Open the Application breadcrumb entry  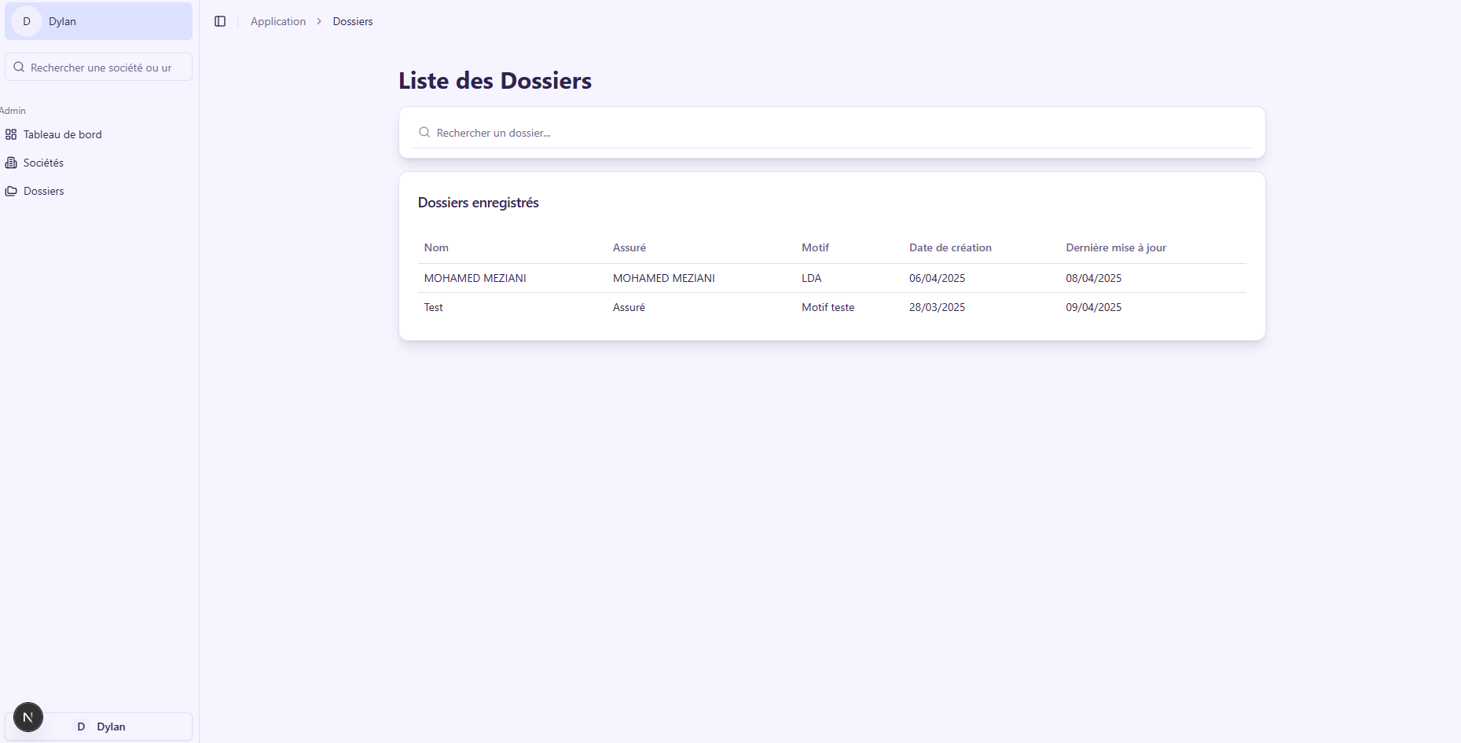[278, 21]
